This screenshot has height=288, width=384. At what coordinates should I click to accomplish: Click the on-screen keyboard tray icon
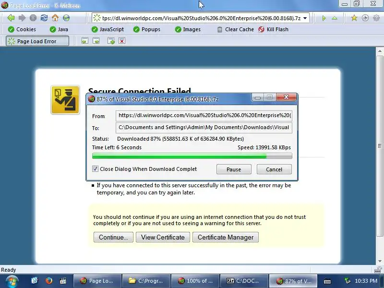327,281
